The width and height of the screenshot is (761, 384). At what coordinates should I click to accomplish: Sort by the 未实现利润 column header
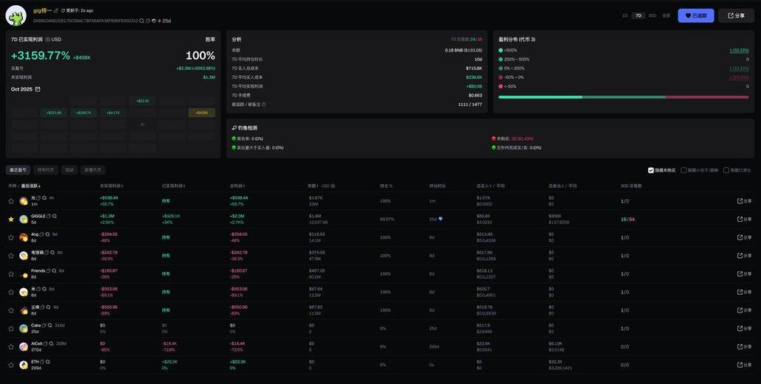tap(111, 186)
